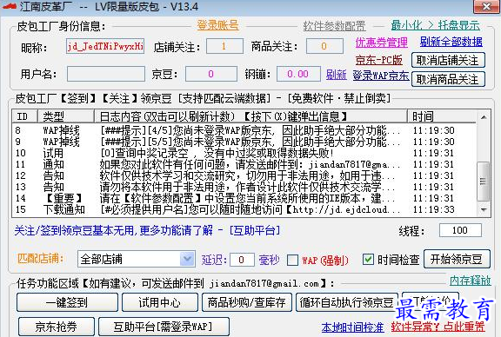The height and width of the screenshot is (337, 501).
Task: Click the 一键签到 button
Action: tap(68, 302)
